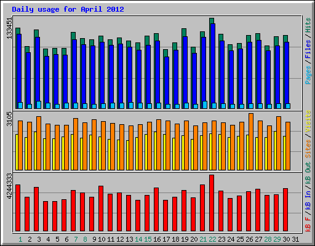Click the 'kB F' legend label
315x246 pixels.
tap(308, 224)
